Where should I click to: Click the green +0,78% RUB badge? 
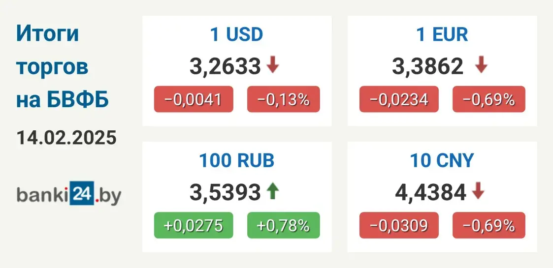(x=284, y=225)
